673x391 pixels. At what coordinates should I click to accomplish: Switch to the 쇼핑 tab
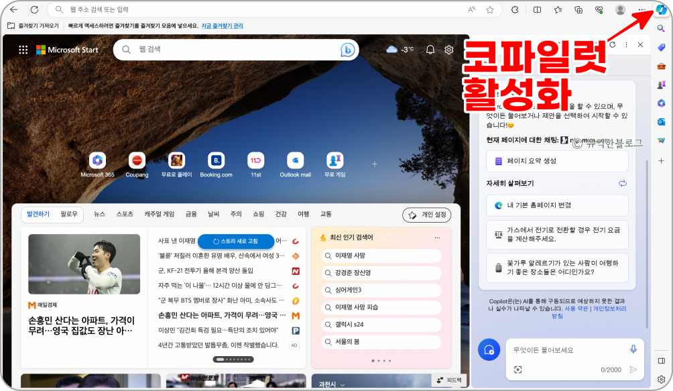258,214
